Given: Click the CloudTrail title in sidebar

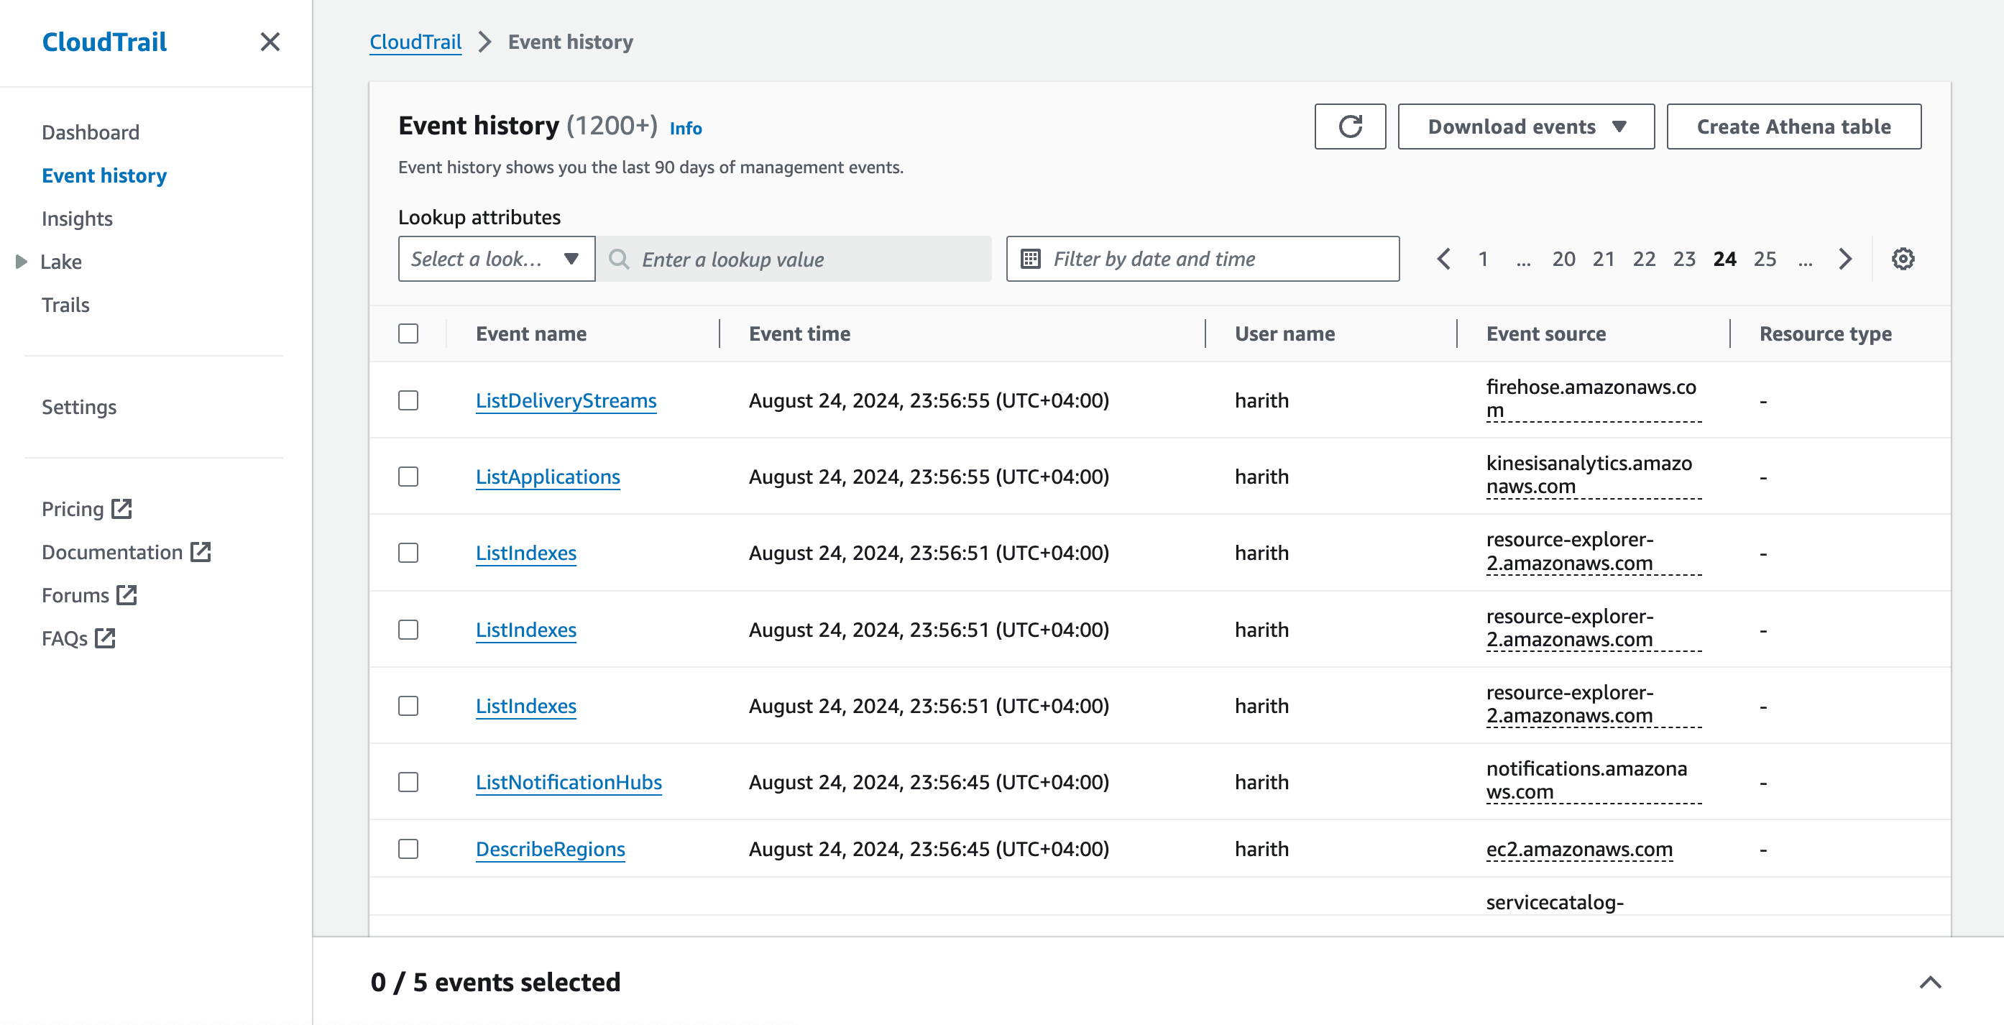Looking at the screenshot, I should [104, 42].
